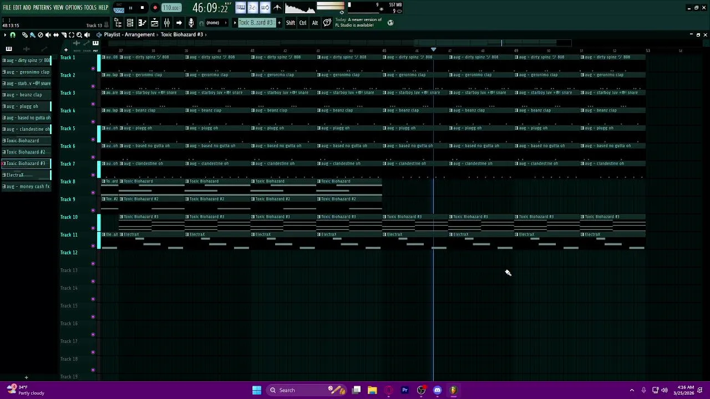Open the PATTERNS menu
The width and height of the screenshot is (710, 399).
click(42, 8)
